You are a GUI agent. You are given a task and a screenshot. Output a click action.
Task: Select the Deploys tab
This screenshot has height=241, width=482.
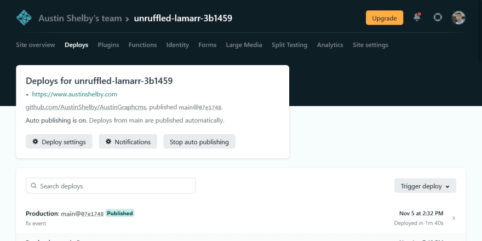(x=76, y=45)
